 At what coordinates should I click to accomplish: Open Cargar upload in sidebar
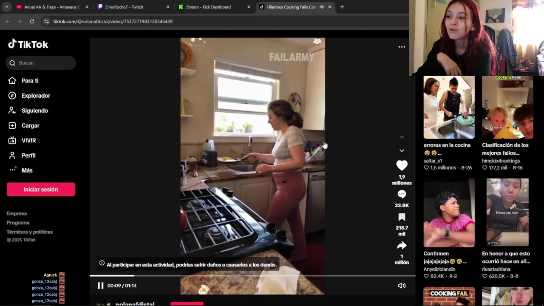tap(29, 125)
